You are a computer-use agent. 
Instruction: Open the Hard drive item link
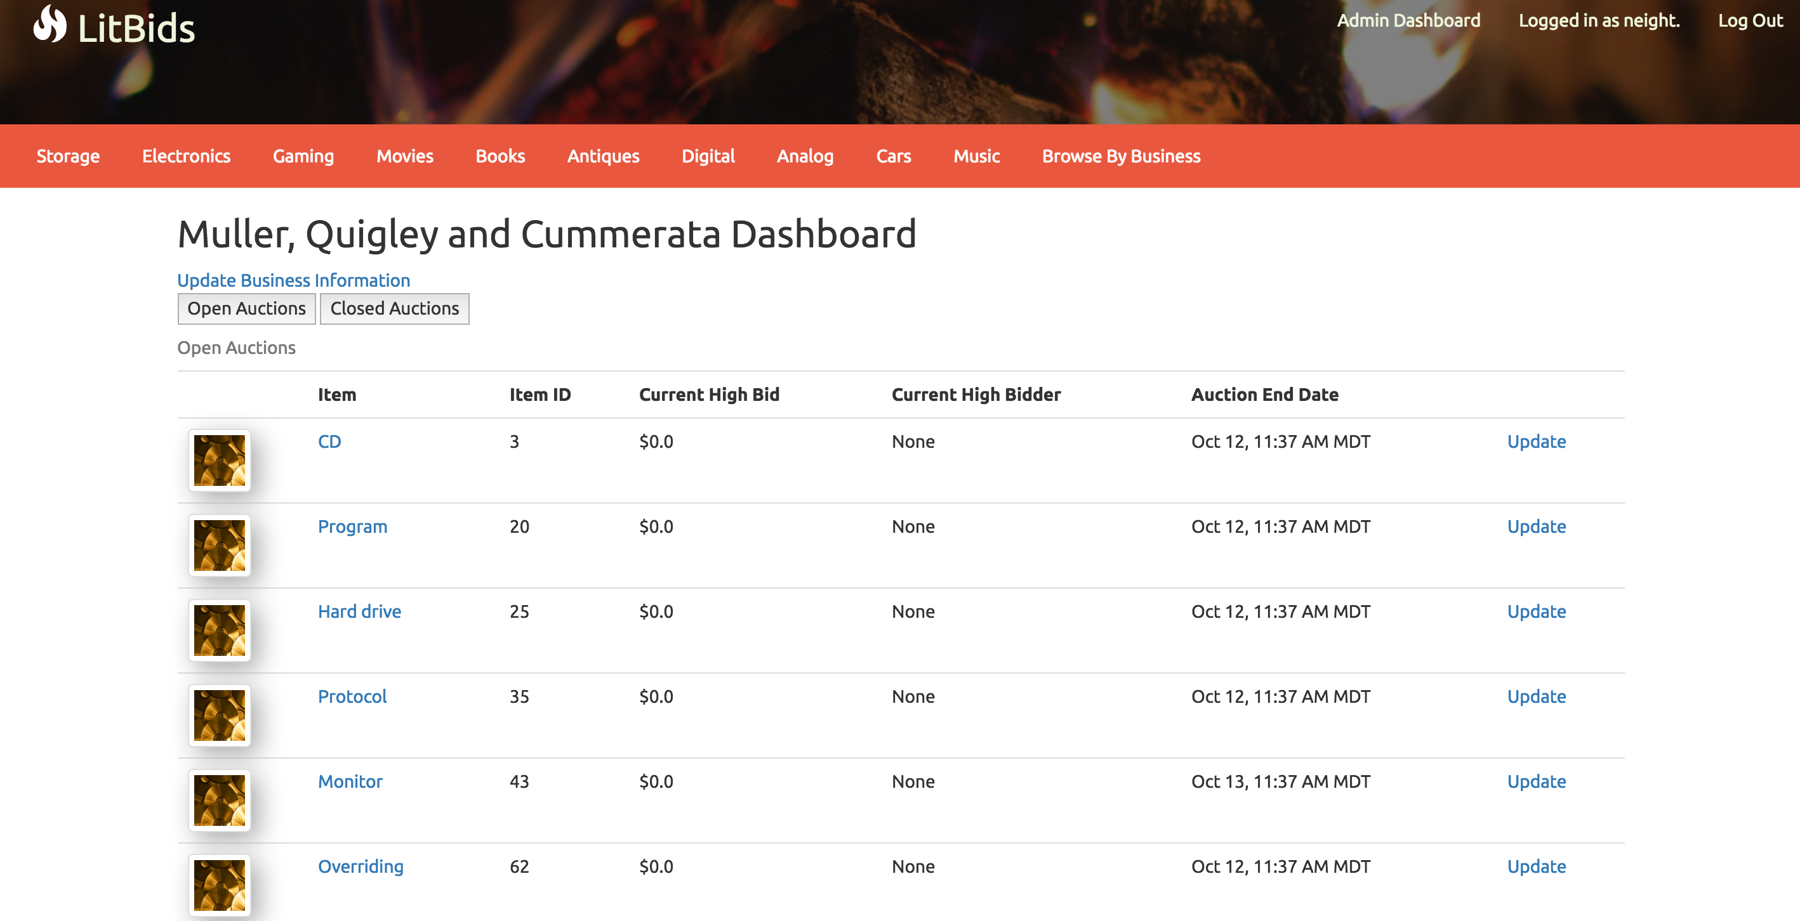[x=359, y=611]
